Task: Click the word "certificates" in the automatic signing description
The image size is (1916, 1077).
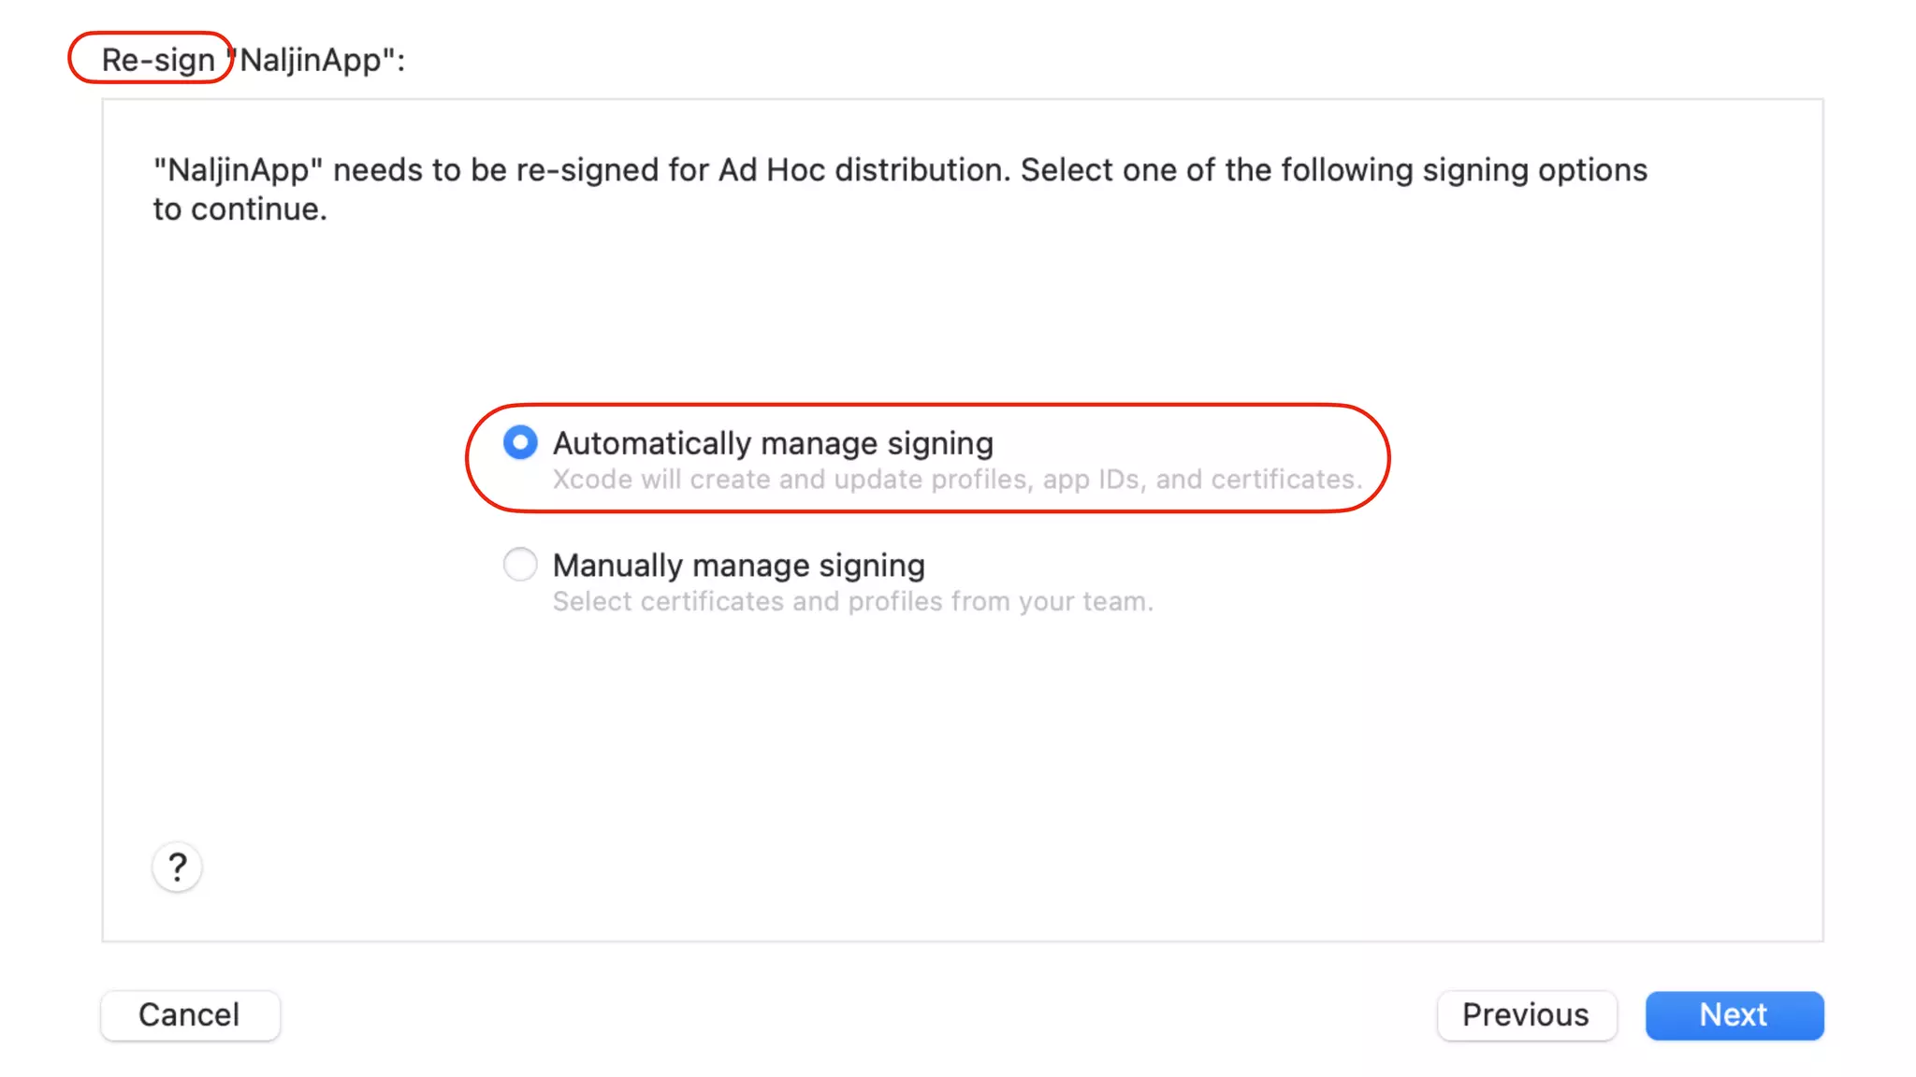Action: [1283, 480]
